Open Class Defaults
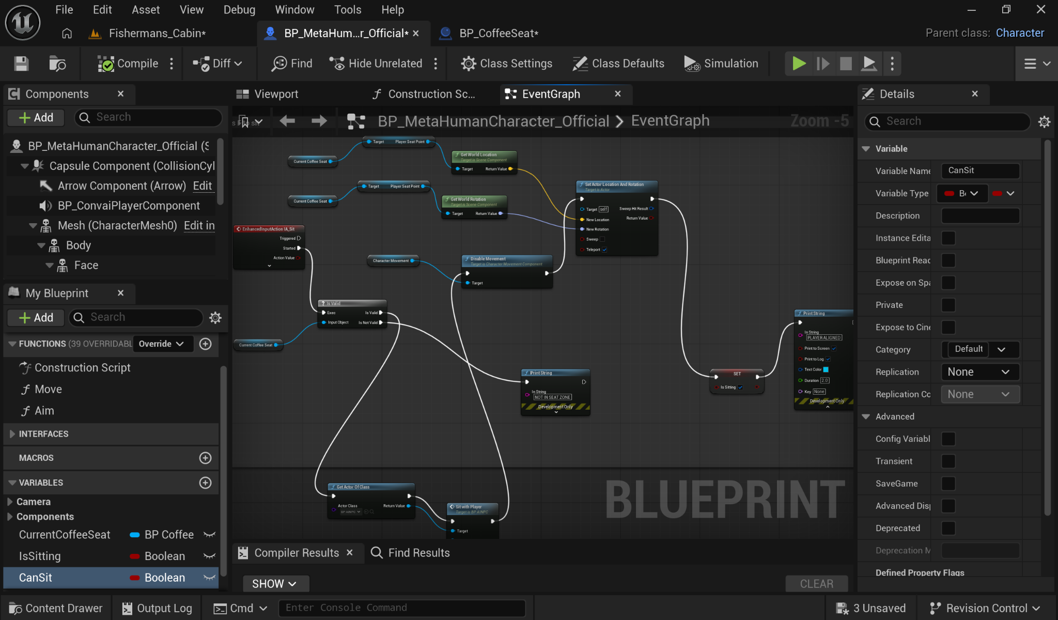The image size is (1058, 620). coord(618,64)
